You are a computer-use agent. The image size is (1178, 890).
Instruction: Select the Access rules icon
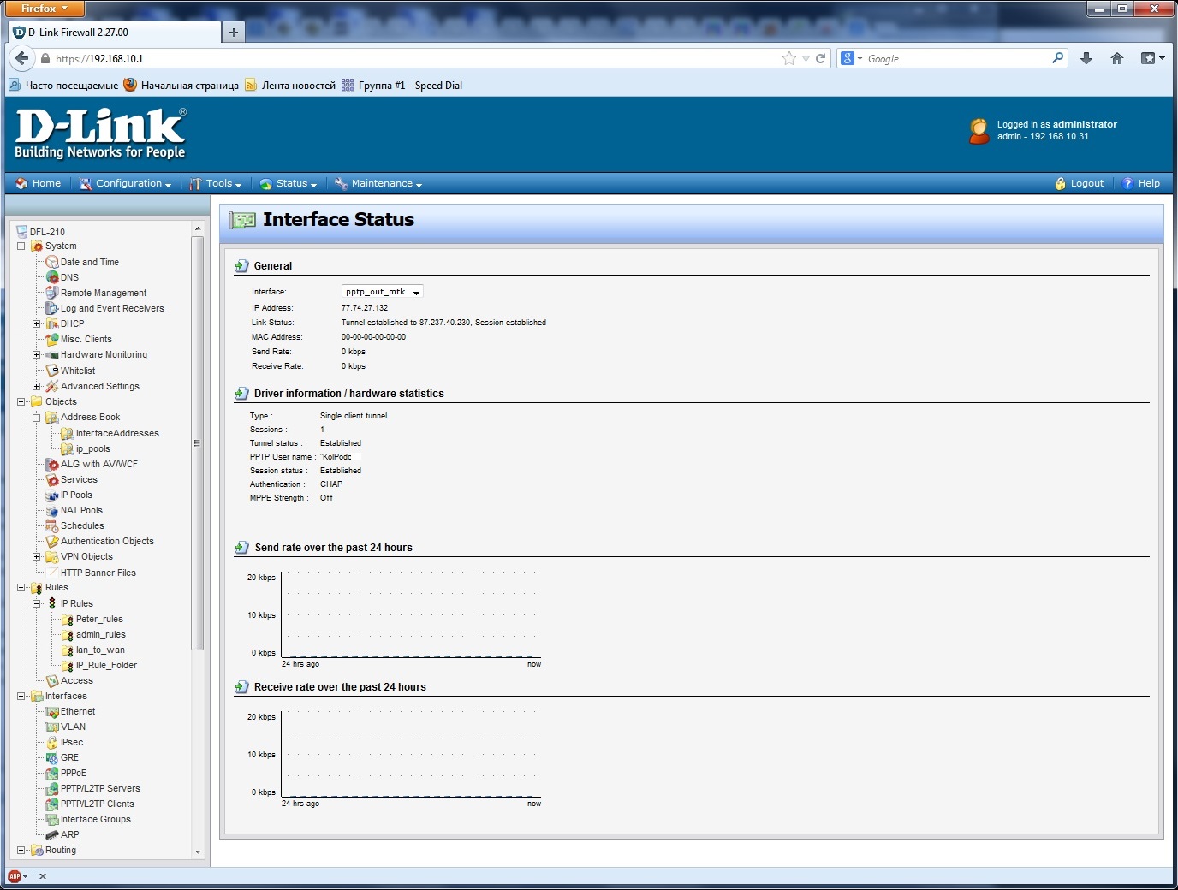pos(52,680)
